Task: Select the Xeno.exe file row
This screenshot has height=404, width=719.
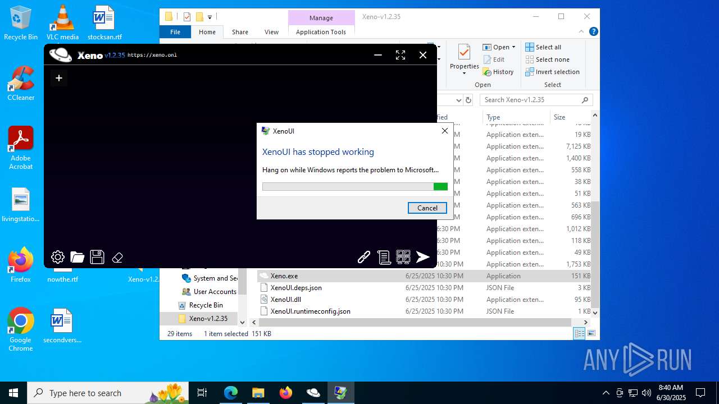Action: 425,276
